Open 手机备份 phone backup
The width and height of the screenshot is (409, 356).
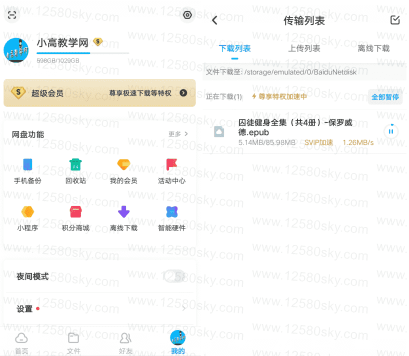(x=27, y=171)
